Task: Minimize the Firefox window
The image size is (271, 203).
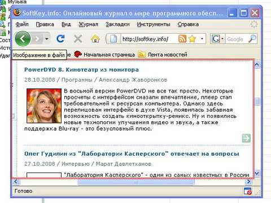Action: [x=232, y=13]
